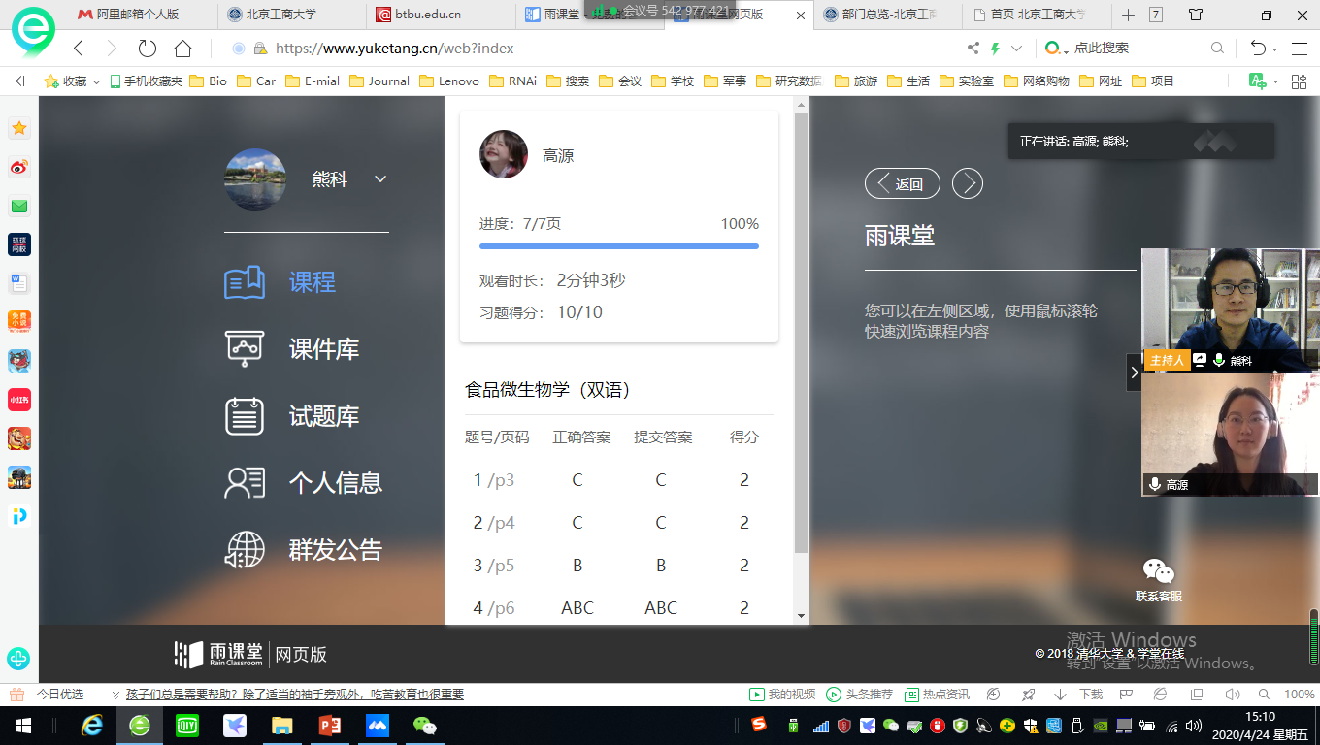Click the 联系客服 WeChat support icon
This screenshot has width=1320, height=745.
coord(1158,572)
